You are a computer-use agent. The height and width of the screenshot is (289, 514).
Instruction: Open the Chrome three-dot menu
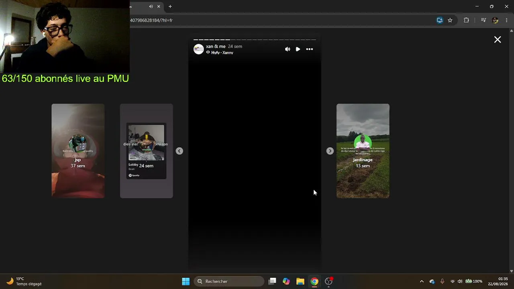(507, 20)
